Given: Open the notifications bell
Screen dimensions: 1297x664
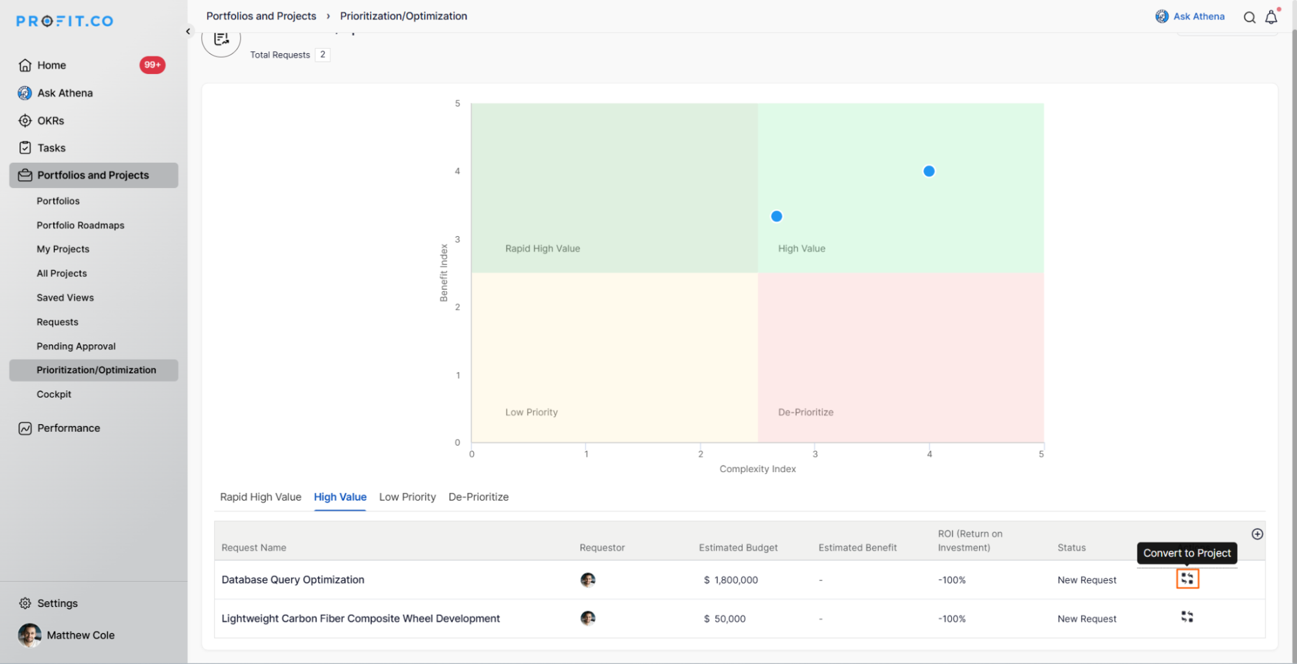Looking at the screenshot, I should pyautogui.click(x=1271, y=18).
